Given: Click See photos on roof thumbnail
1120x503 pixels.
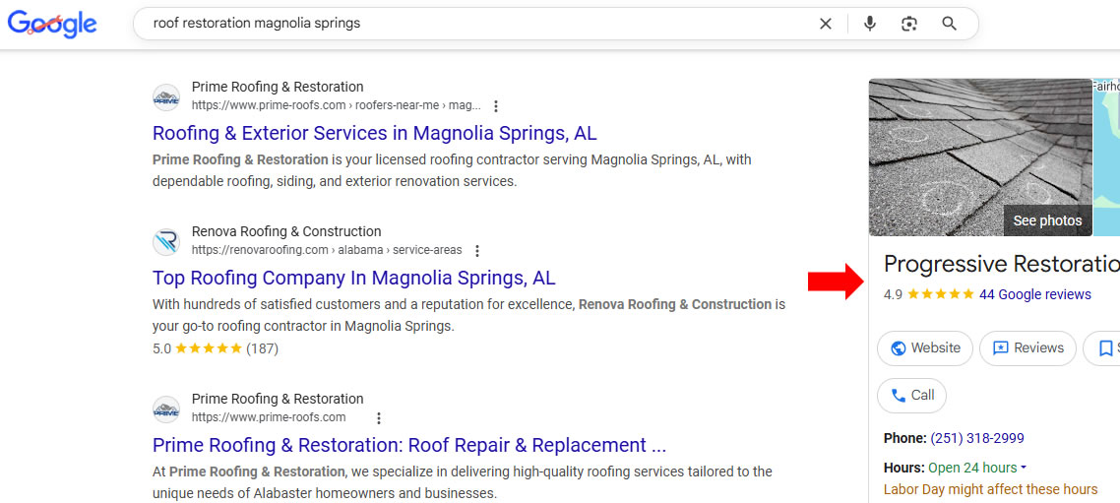Looking at the screenshot, I should point(1047,220).
